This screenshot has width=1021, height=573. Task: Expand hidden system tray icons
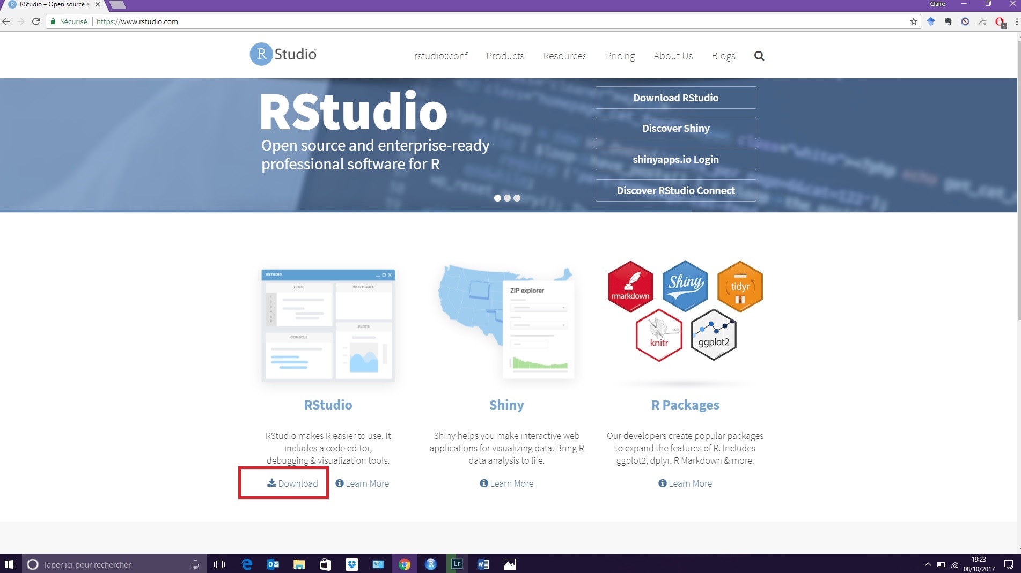click(x=928, y=564)
